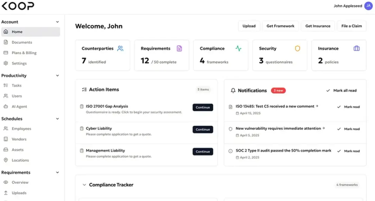Click the Counterparties people icon
The width and height of the screenshot is (375, 201).
click(120, 48)
